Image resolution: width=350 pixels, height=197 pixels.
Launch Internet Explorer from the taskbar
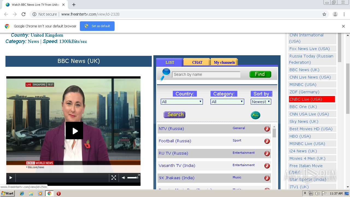point(22,193)
